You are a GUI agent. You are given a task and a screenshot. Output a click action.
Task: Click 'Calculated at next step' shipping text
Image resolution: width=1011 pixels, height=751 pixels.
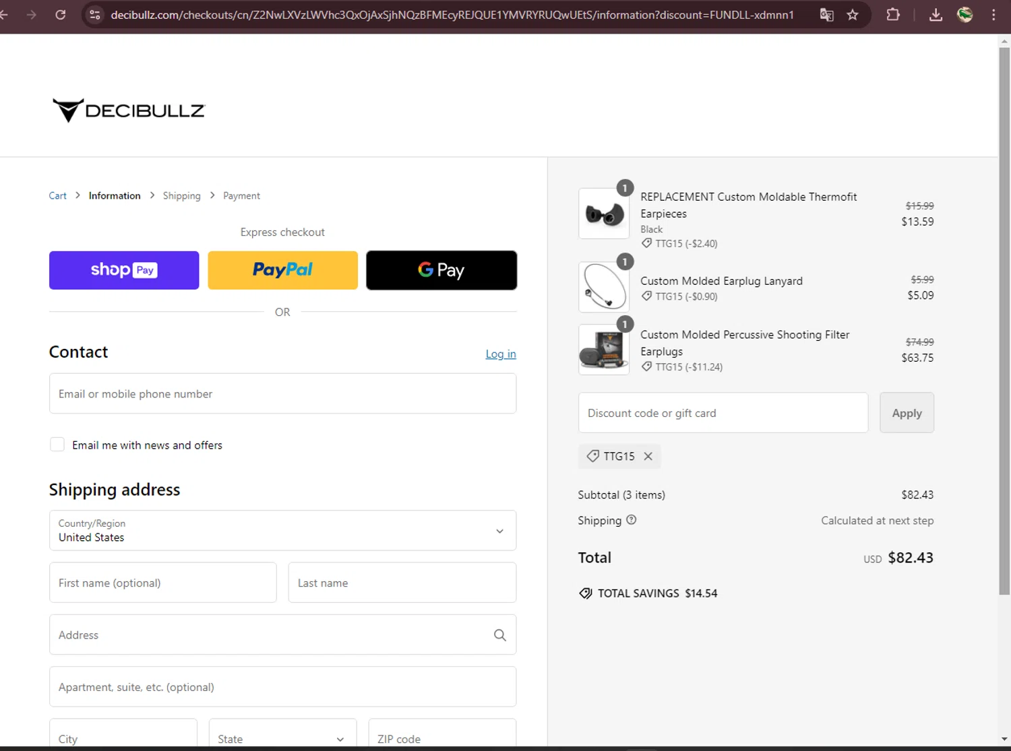[877, 521]
